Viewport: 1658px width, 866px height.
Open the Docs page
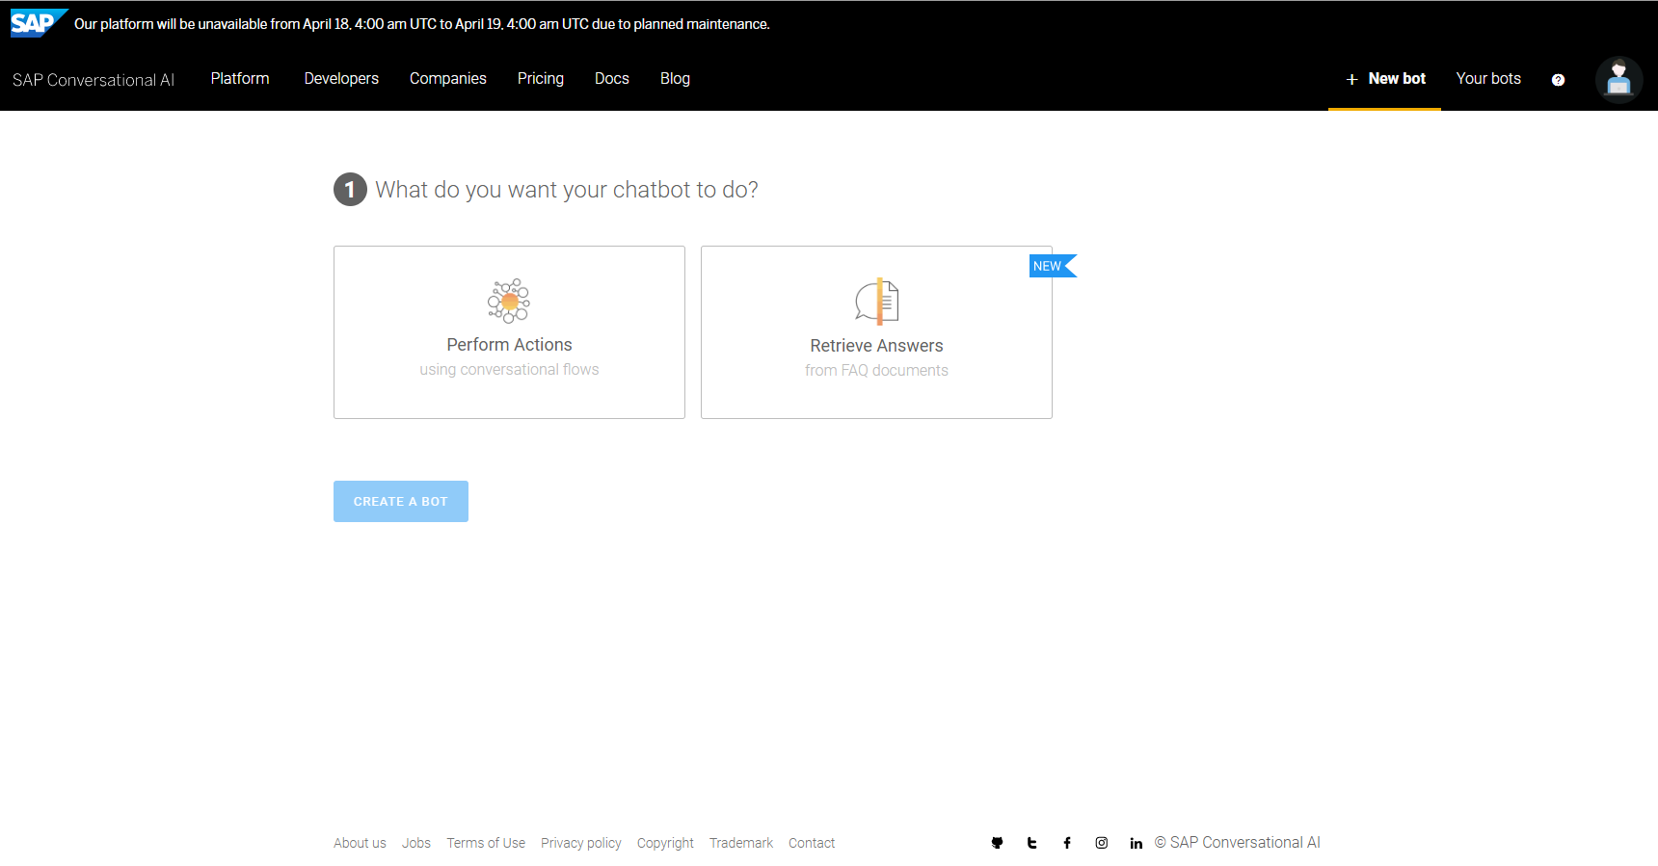[612, 78]
